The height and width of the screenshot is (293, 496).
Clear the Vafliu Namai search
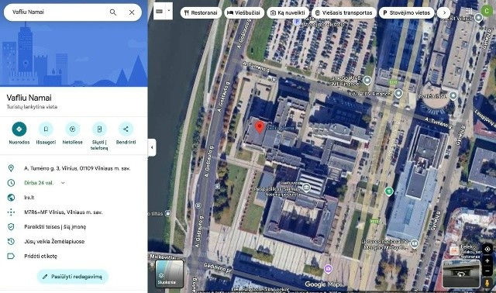point(132,12)
